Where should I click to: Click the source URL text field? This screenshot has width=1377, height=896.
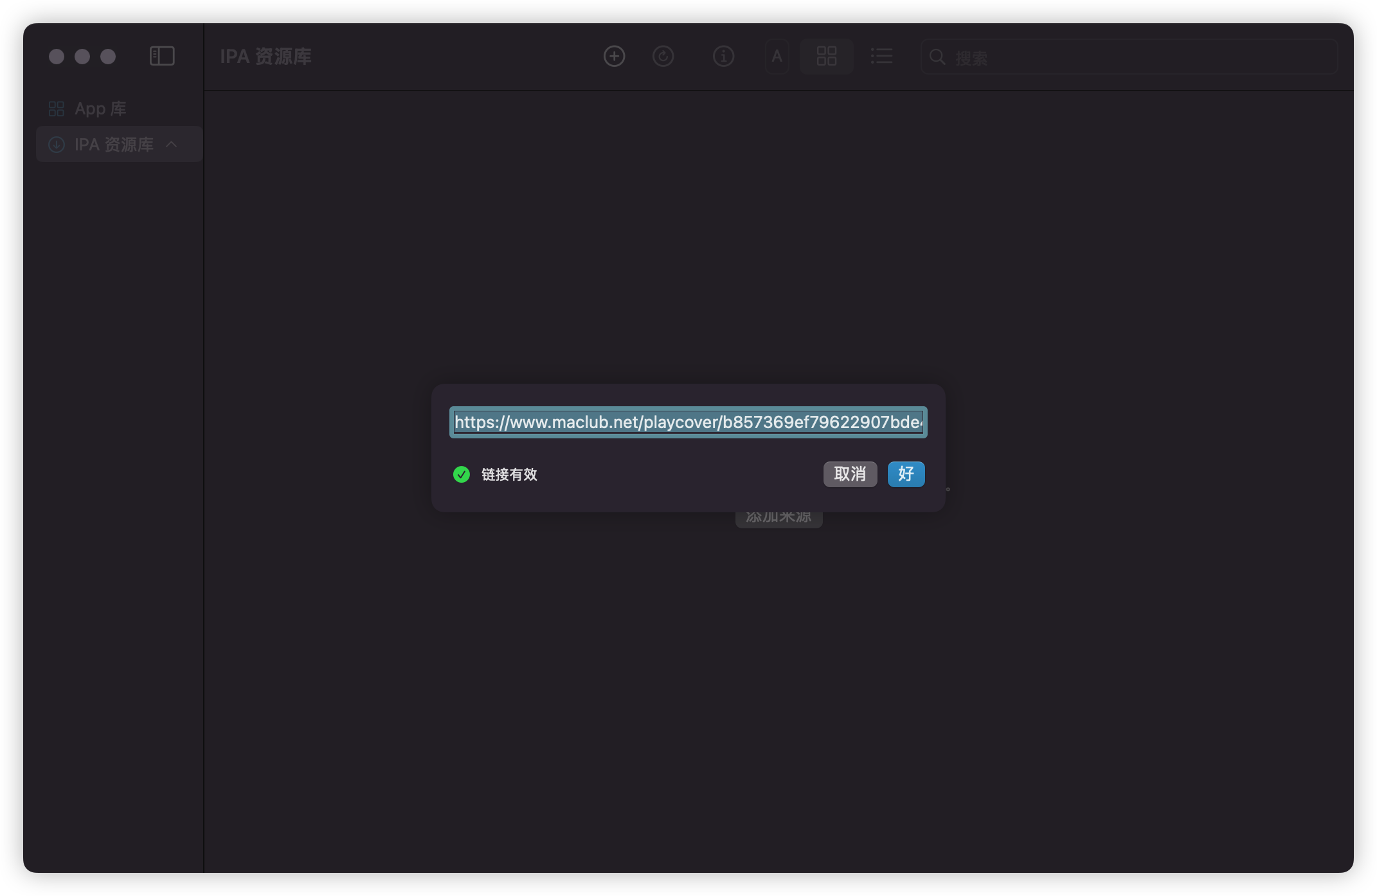pyautogui.click(x=688, y=422)
